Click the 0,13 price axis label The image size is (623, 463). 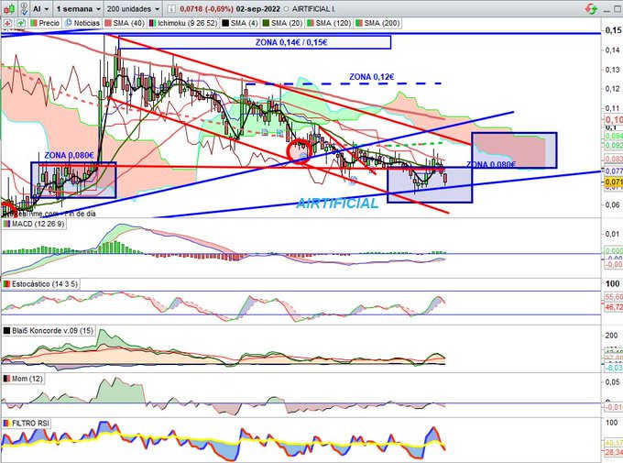613,70
